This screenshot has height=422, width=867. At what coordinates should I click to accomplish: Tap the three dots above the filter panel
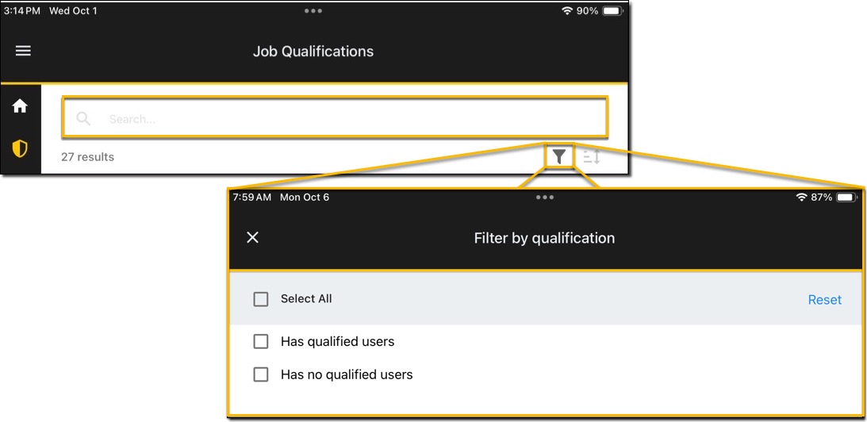pyautogui.click(x=544, y=197)
